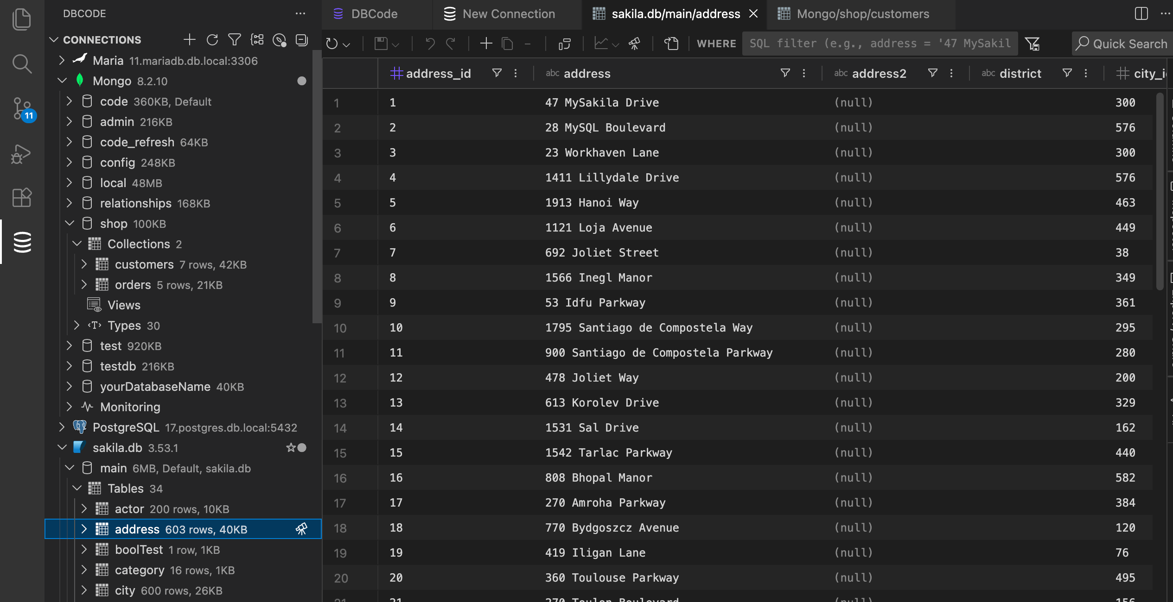Open the Run and Debug view
Viewport: 1173px width, 602px height.
[x=21, y=154]
